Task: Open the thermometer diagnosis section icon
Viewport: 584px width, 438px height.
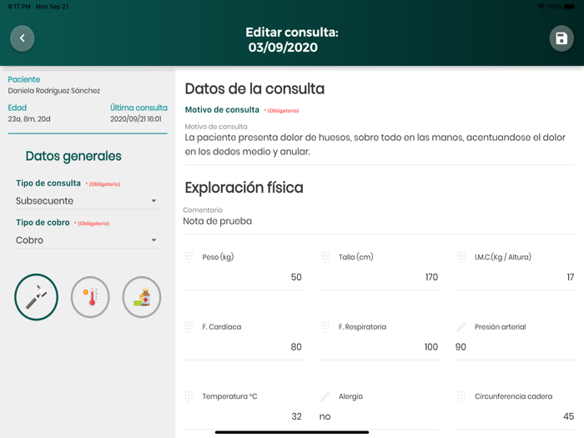Action: coord(90,297)
